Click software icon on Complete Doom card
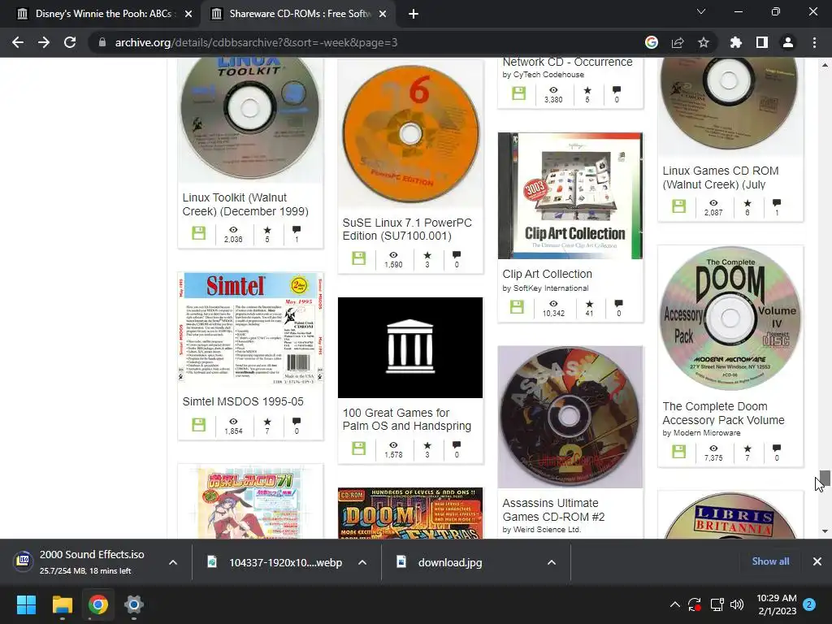The height and width of the screenshot is (624, 832). click(x=678, y=451)
